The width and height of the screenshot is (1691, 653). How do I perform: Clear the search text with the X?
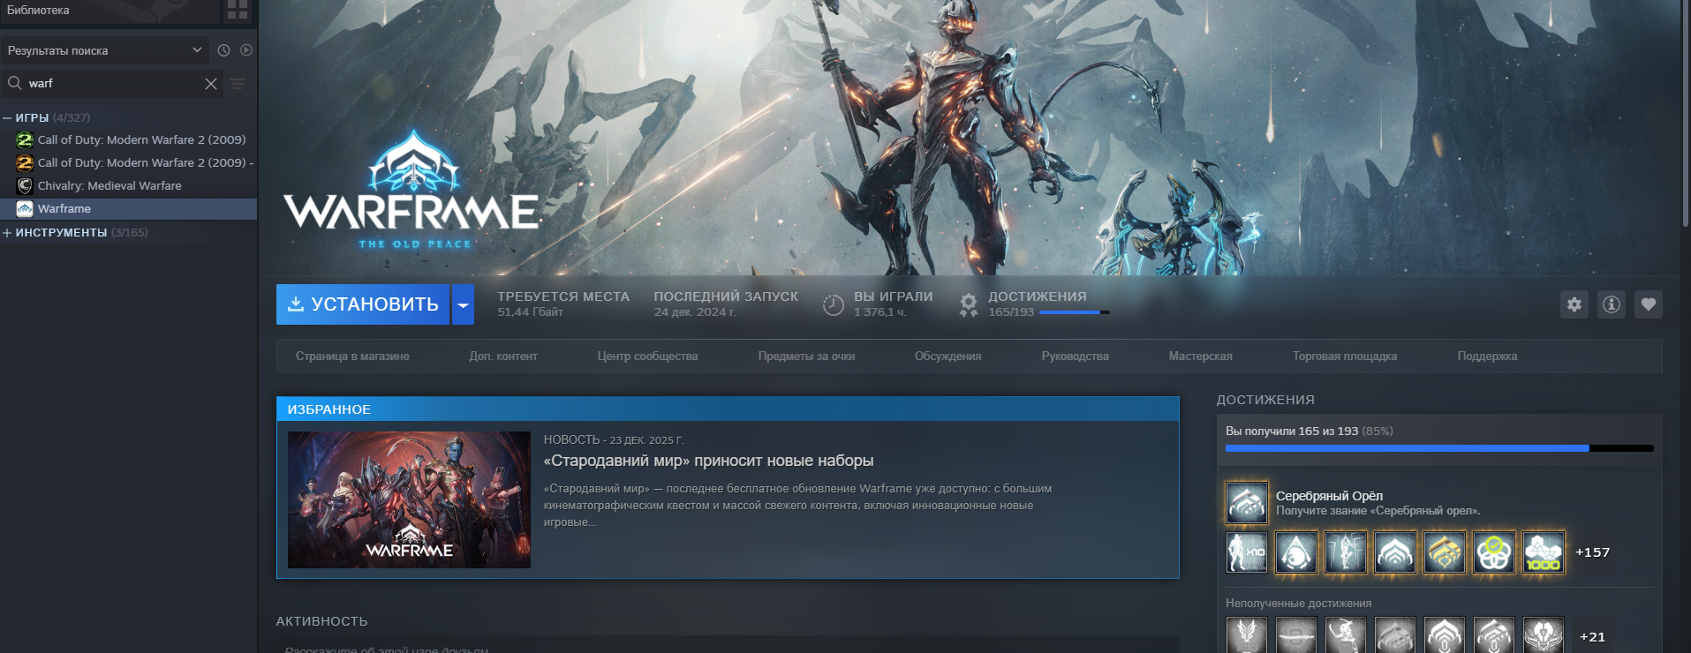tap(211, 84)
